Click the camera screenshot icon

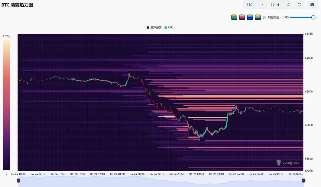(x=312, y=5)
